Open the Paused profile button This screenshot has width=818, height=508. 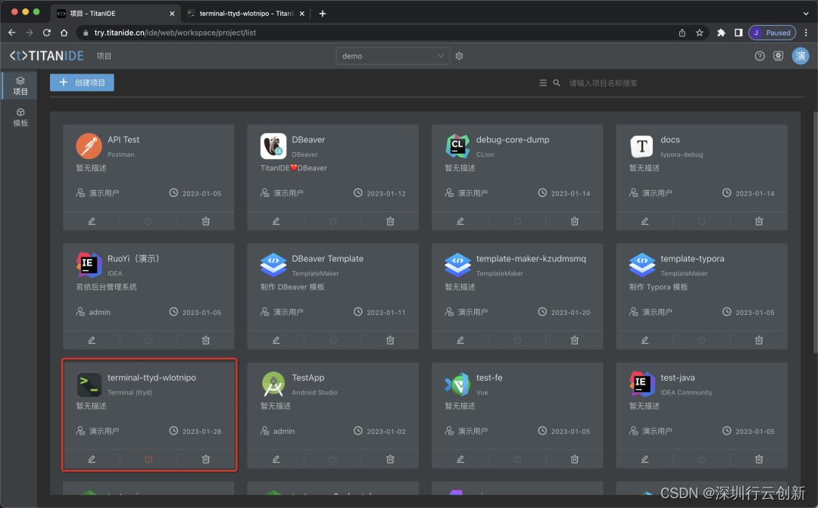coord(772,33)
